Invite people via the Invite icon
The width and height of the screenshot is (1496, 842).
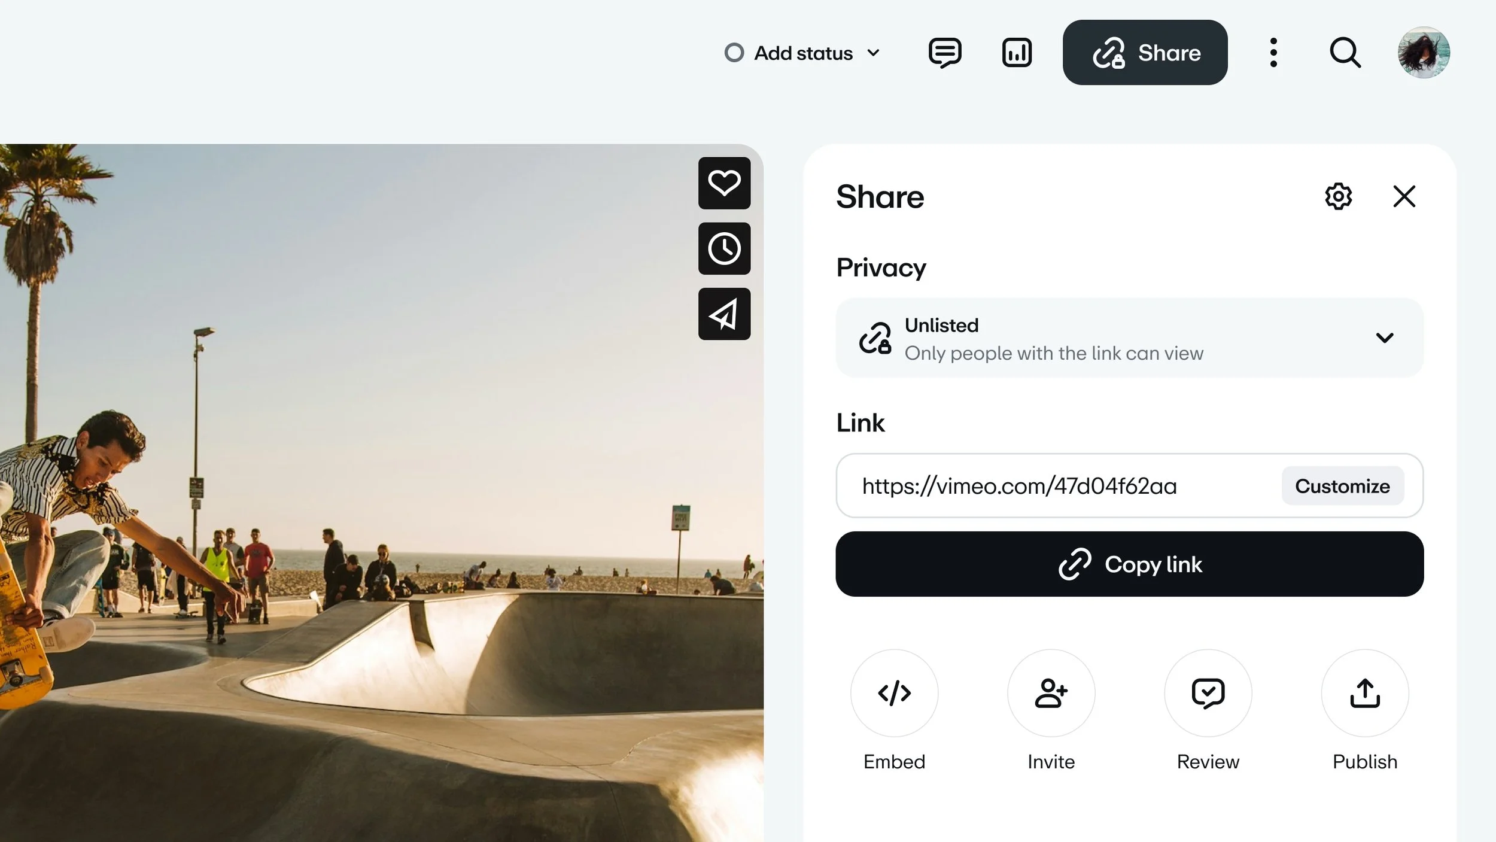1051,693
